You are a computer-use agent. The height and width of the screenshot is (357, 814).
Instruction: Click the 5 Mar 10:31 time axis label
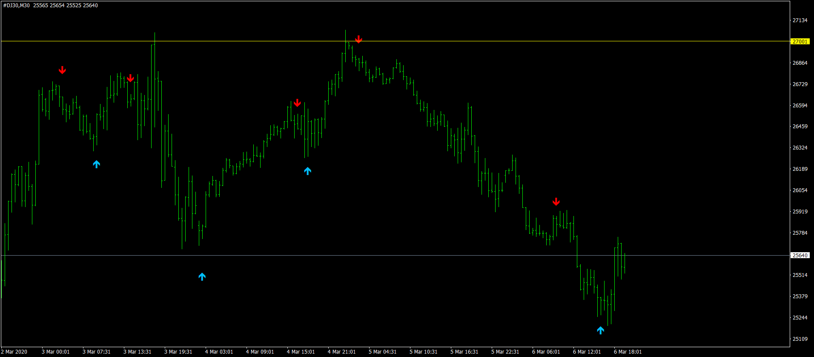click(x=423, y=352)
